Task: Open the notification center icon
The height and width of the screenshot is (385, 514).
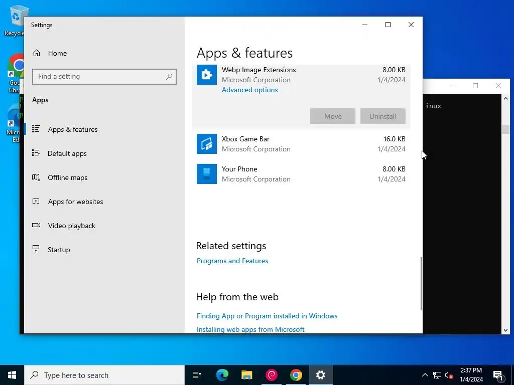Action: [498, 375]
